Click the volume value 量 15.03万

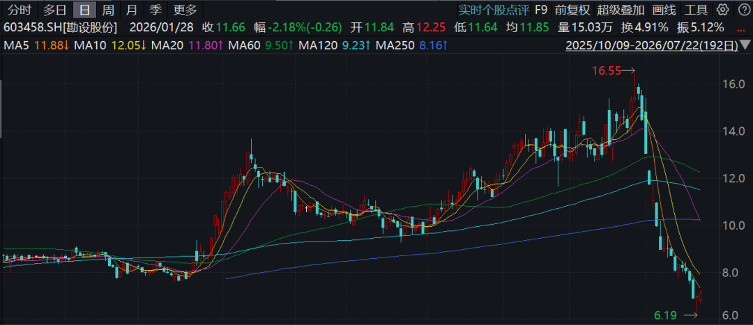click(585, 28)
